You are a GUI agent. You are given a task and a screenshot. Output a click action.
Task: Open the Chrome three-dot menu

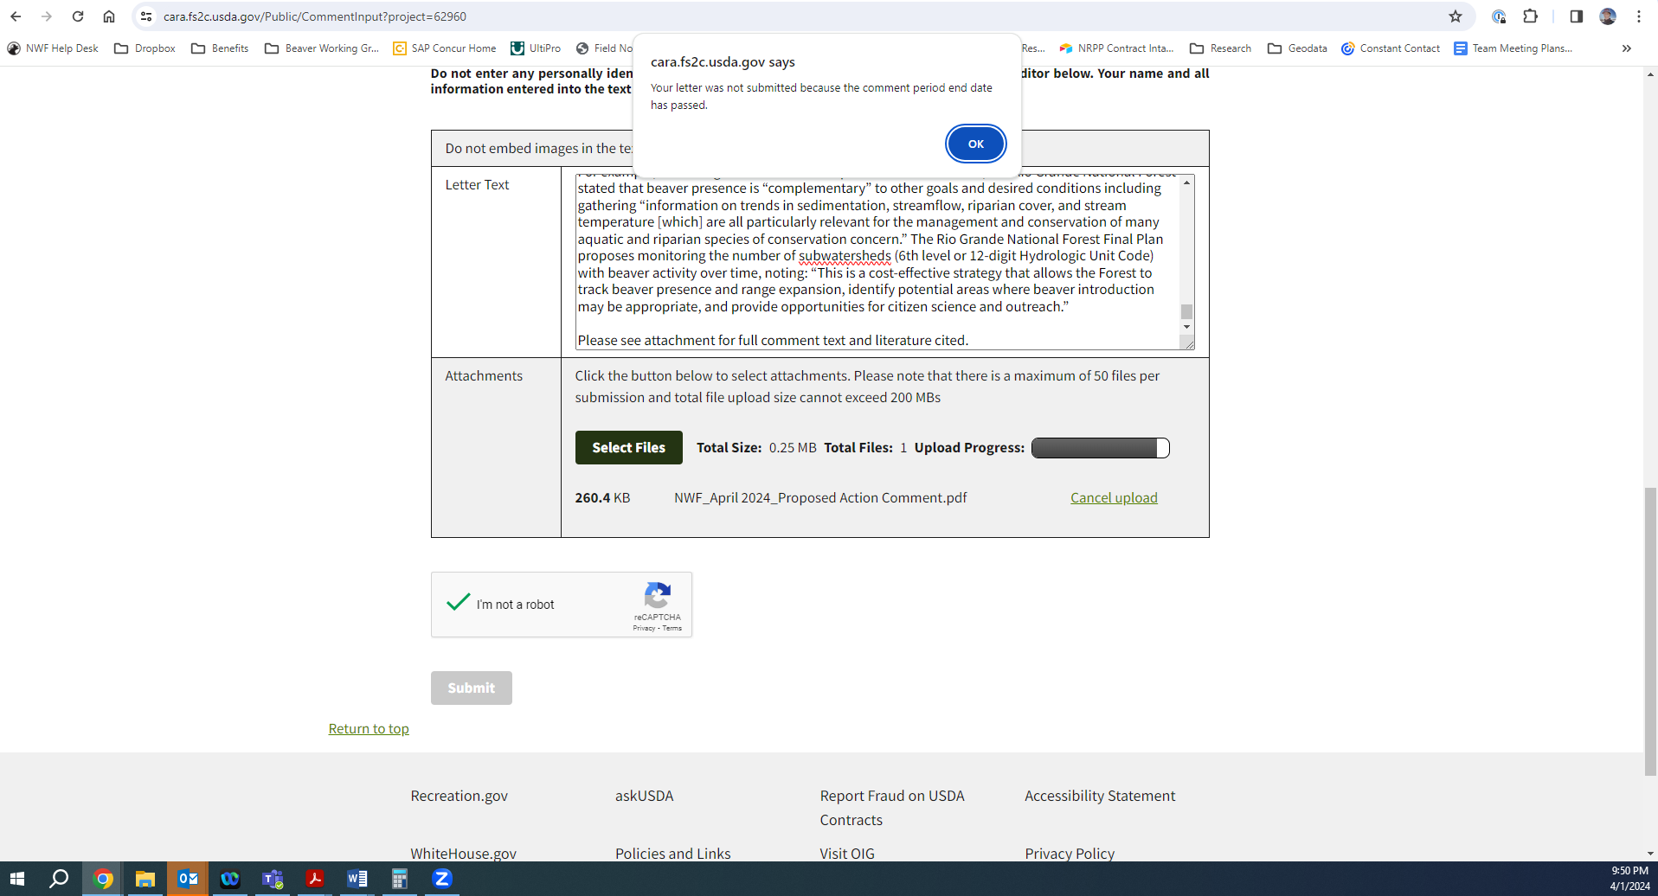click(1639, 16)
